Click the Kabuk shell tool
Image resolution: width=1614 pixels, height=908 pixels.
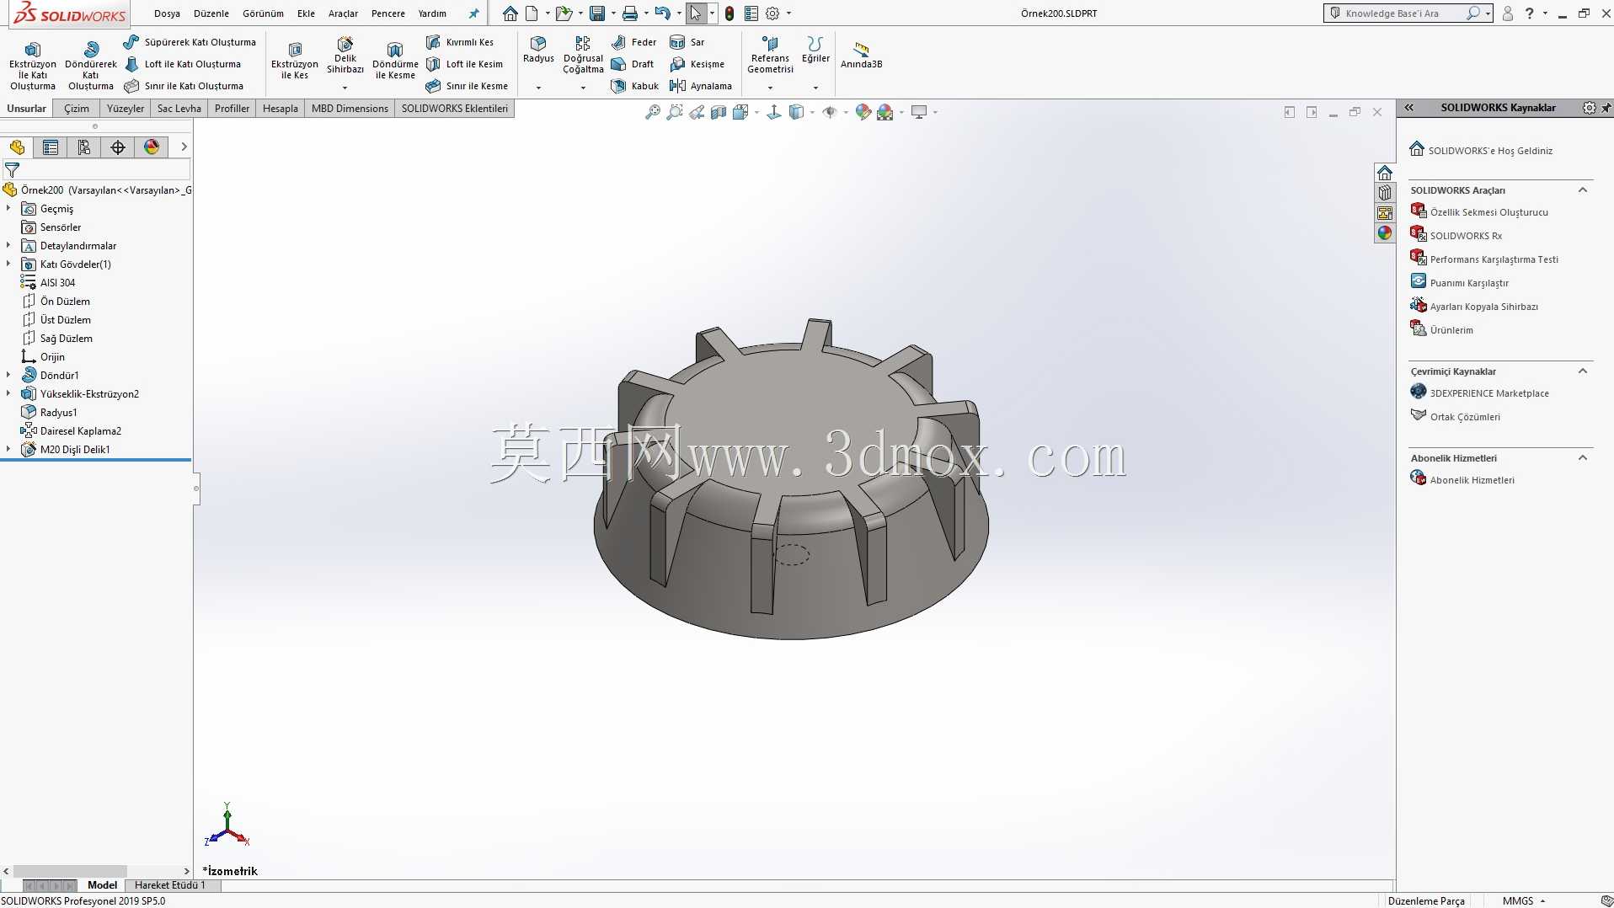click(x=635, y=86)
